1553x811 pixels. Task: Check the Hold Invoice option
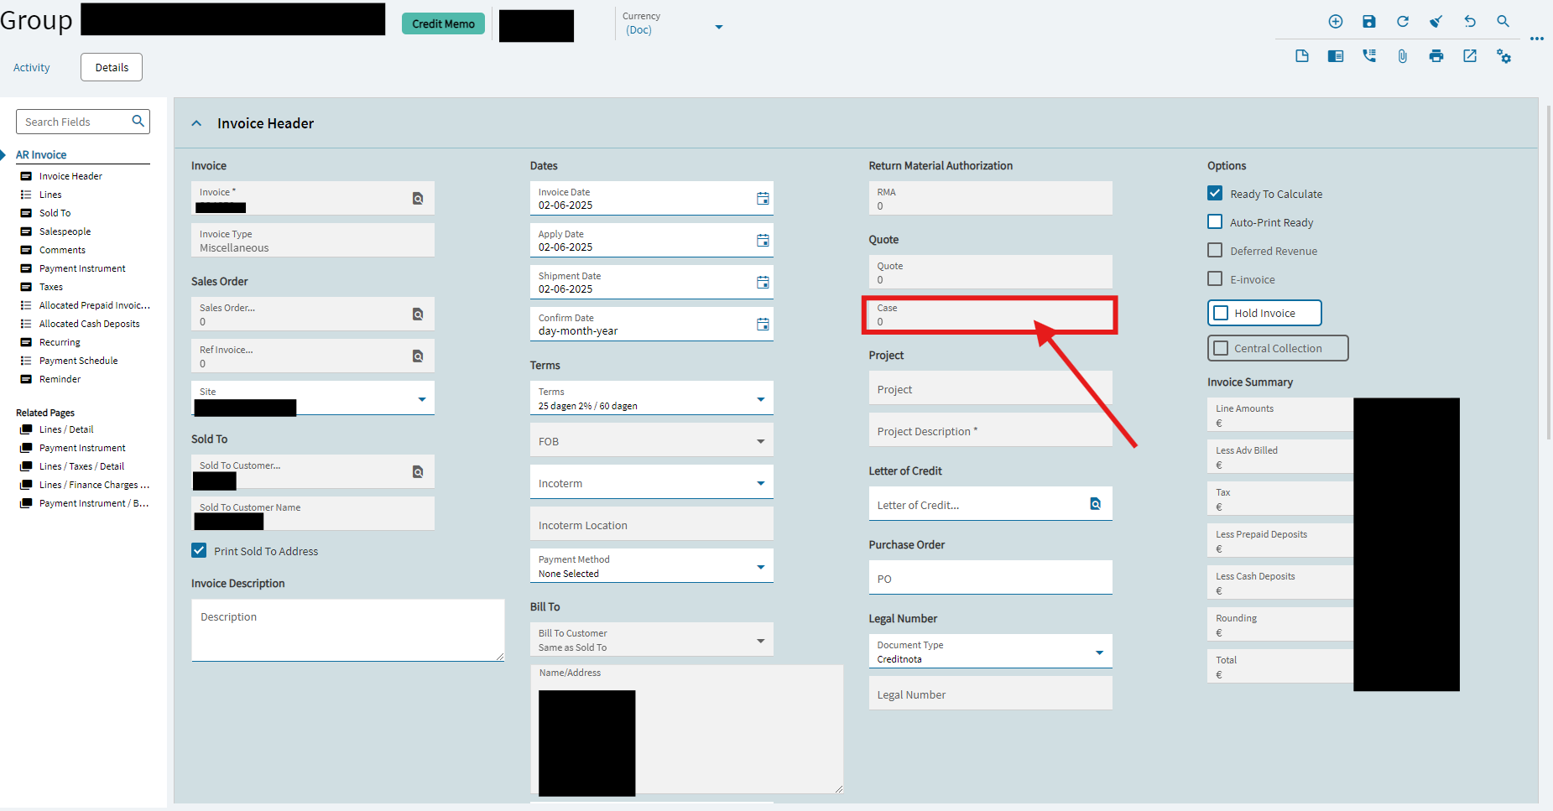click(x=1221, y=312)
